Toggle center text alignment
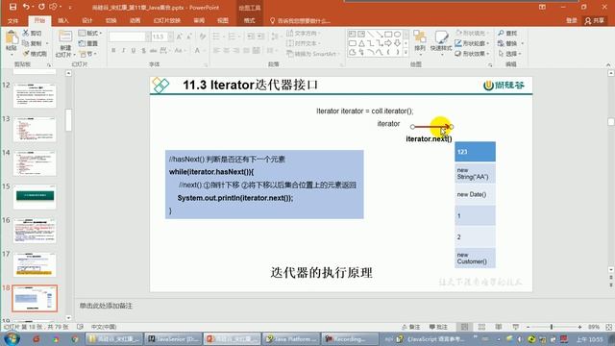Image resolution: width=615 pixels, height=346 pixels. pos(227,50)
